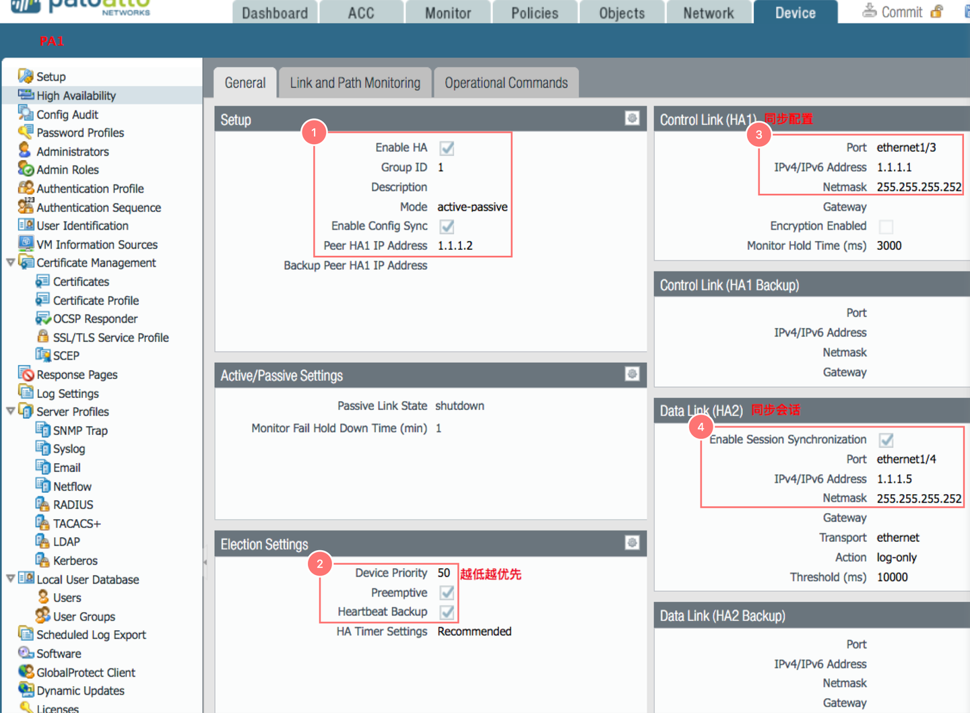Click the OCSP Responder icon

[x=42, y=318]
